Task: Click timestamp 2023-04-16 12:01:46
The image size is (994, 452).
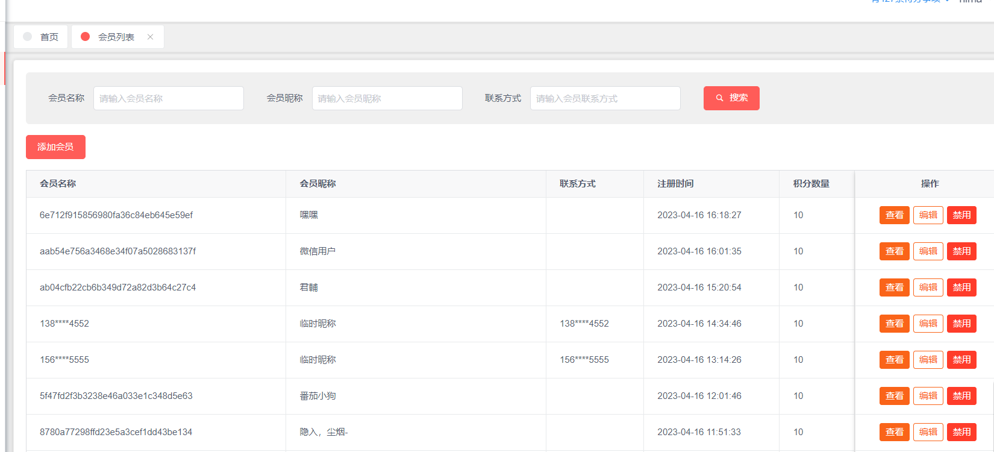Action: (699, 396)
